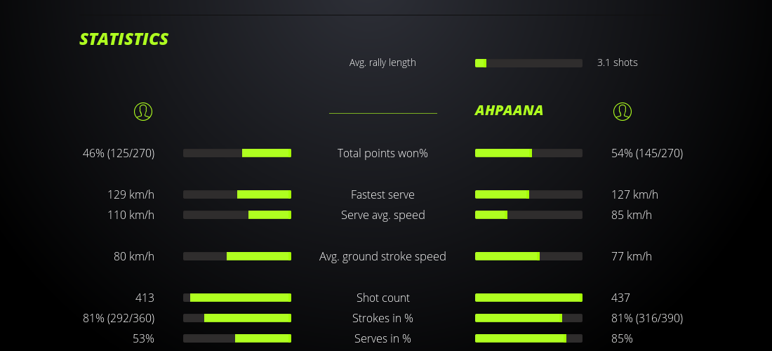Click the STATISTICS heading
The image size is (772, 351).
point(124,39)
